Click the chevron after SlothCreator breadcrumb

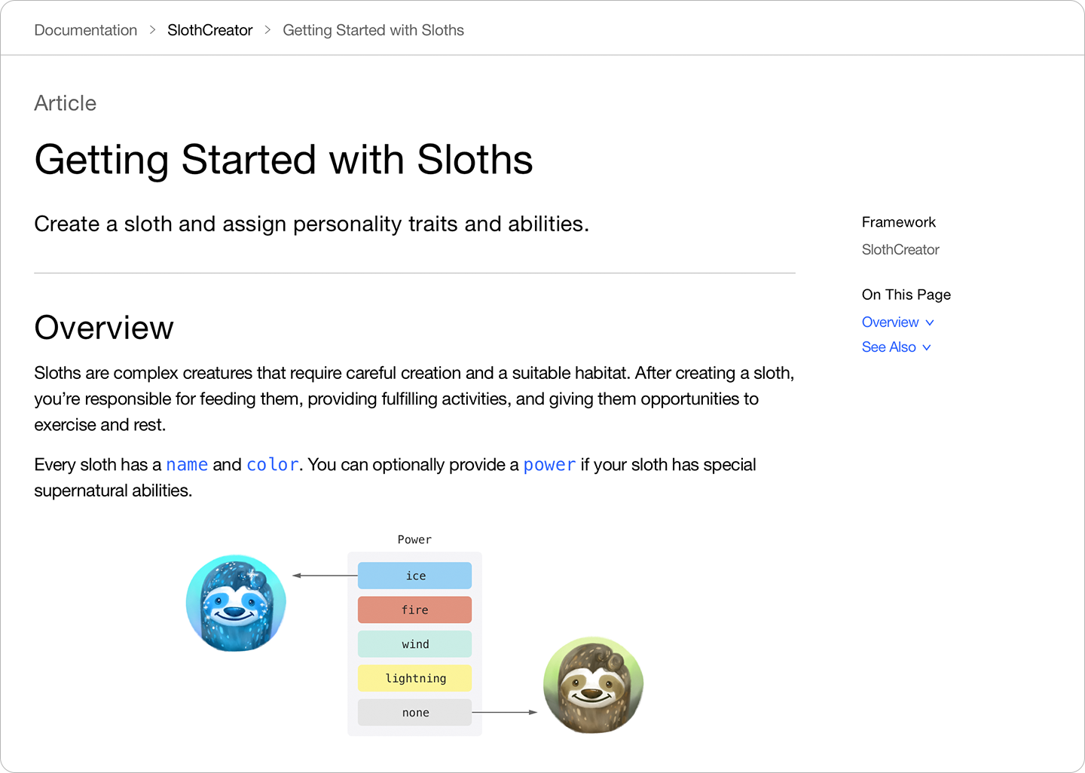point(267,30)
